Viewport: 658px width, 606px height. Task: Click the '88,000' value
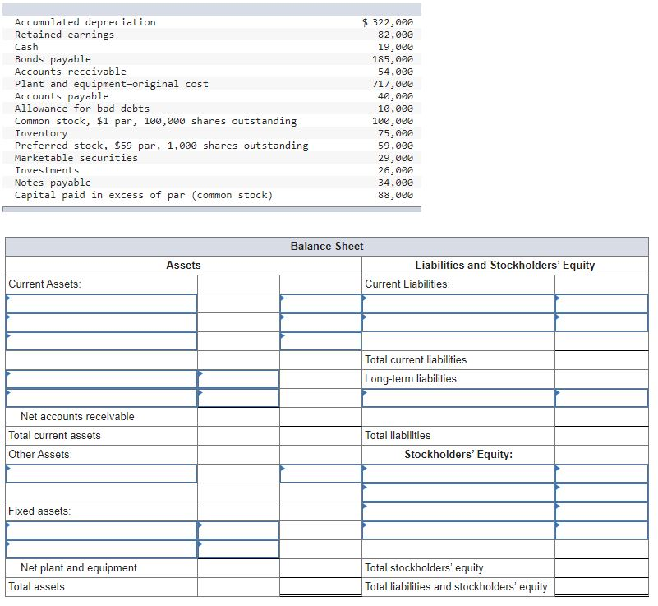coord(395,195)
